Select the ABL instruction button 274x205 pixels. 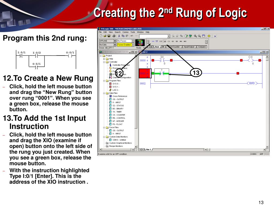(181, 41)
